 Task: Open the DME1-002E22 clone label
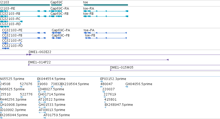(x=40, y=52)
